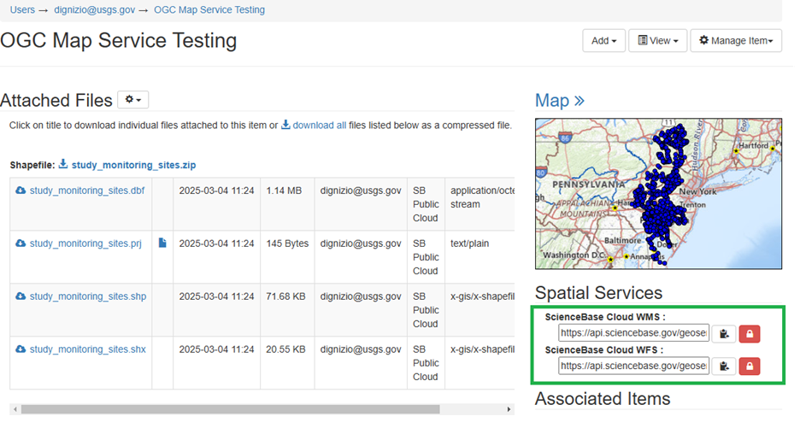Click SB Public Cloud in .shx row

point(426,363)
